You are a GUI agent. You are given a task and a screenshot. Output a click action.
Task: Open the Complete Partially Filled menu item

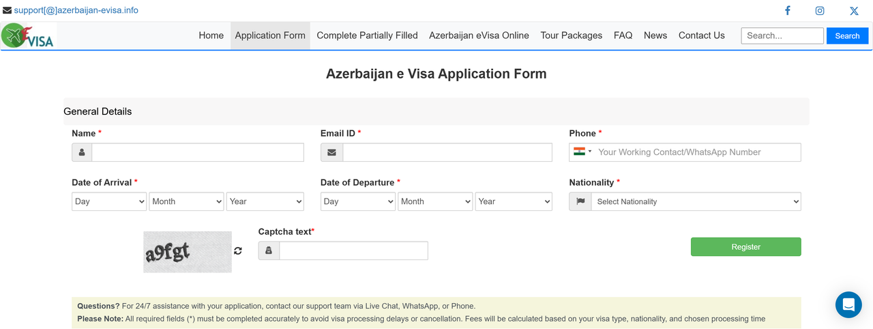click(x=367, y=35)
